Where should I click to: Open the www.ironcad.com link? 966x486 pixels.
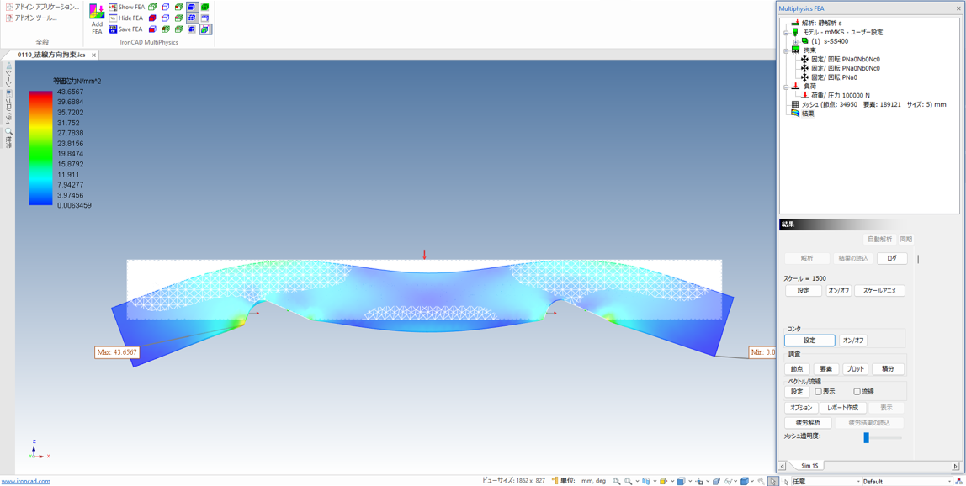pos(25,481)
